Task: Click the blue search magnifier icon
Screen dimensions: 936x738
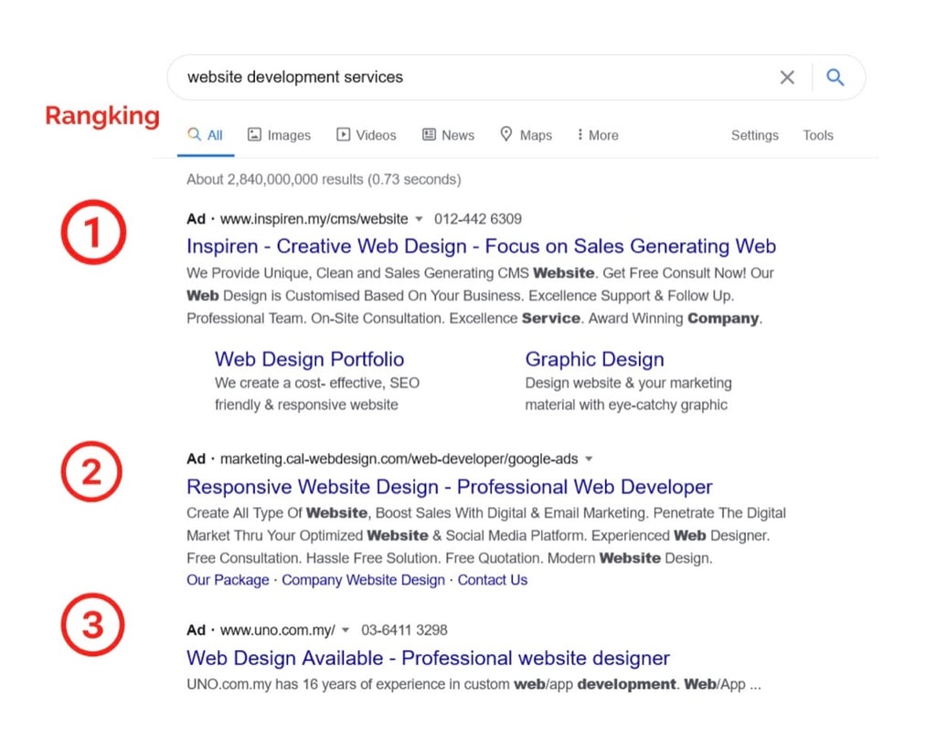Action: [835, 77]
